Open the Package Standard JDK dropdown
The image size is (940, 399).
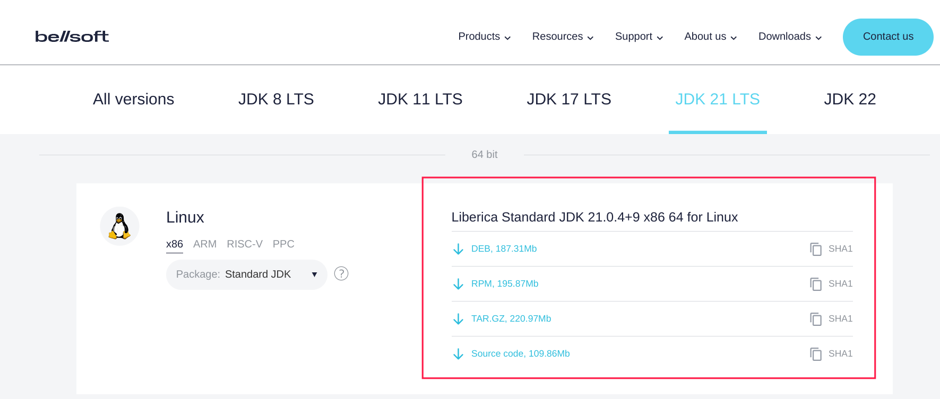point(247,274)
